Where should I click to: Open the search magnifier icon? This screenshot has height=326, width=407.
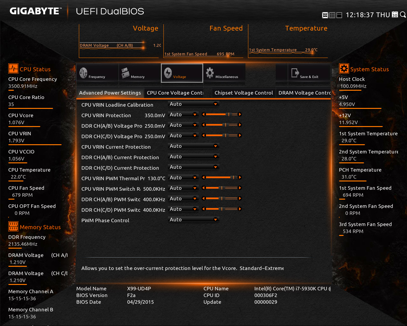click(403, 15)
